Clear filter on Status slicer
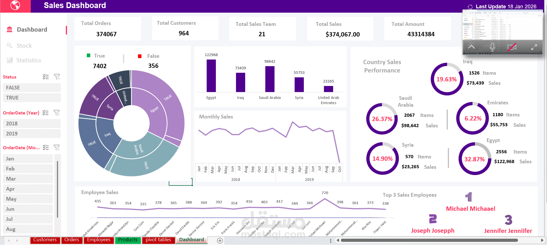The image size is (547, 245). tap(57, 77)
